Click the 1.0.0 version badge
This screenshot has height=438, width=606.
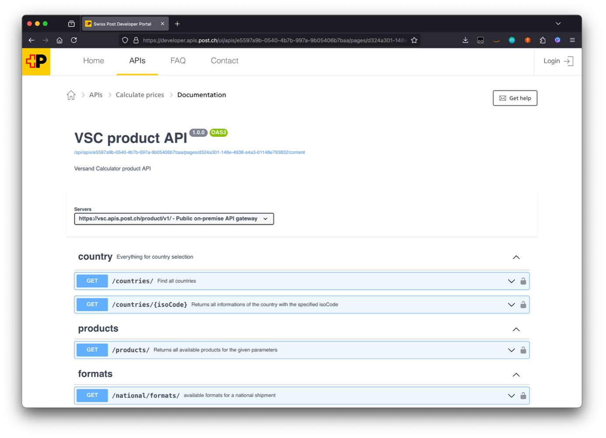point(198,132)
